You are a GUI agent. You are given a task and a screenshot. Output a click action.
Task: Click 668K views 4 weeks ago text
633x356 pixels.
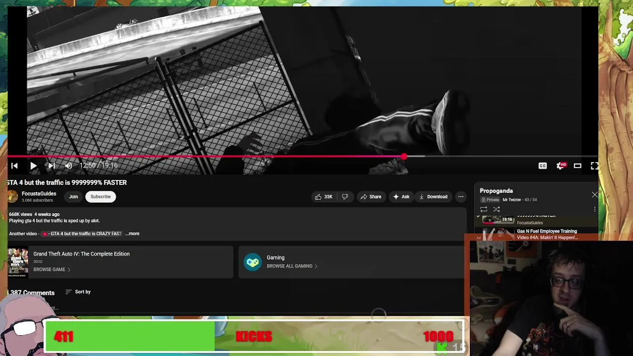(34, 215)
